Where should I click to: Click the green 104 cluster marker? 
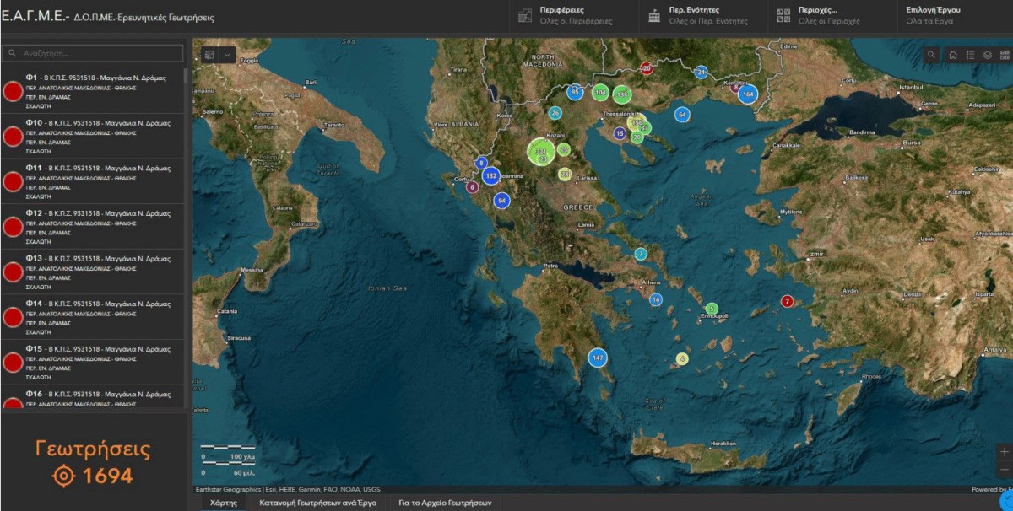point(600,92)
